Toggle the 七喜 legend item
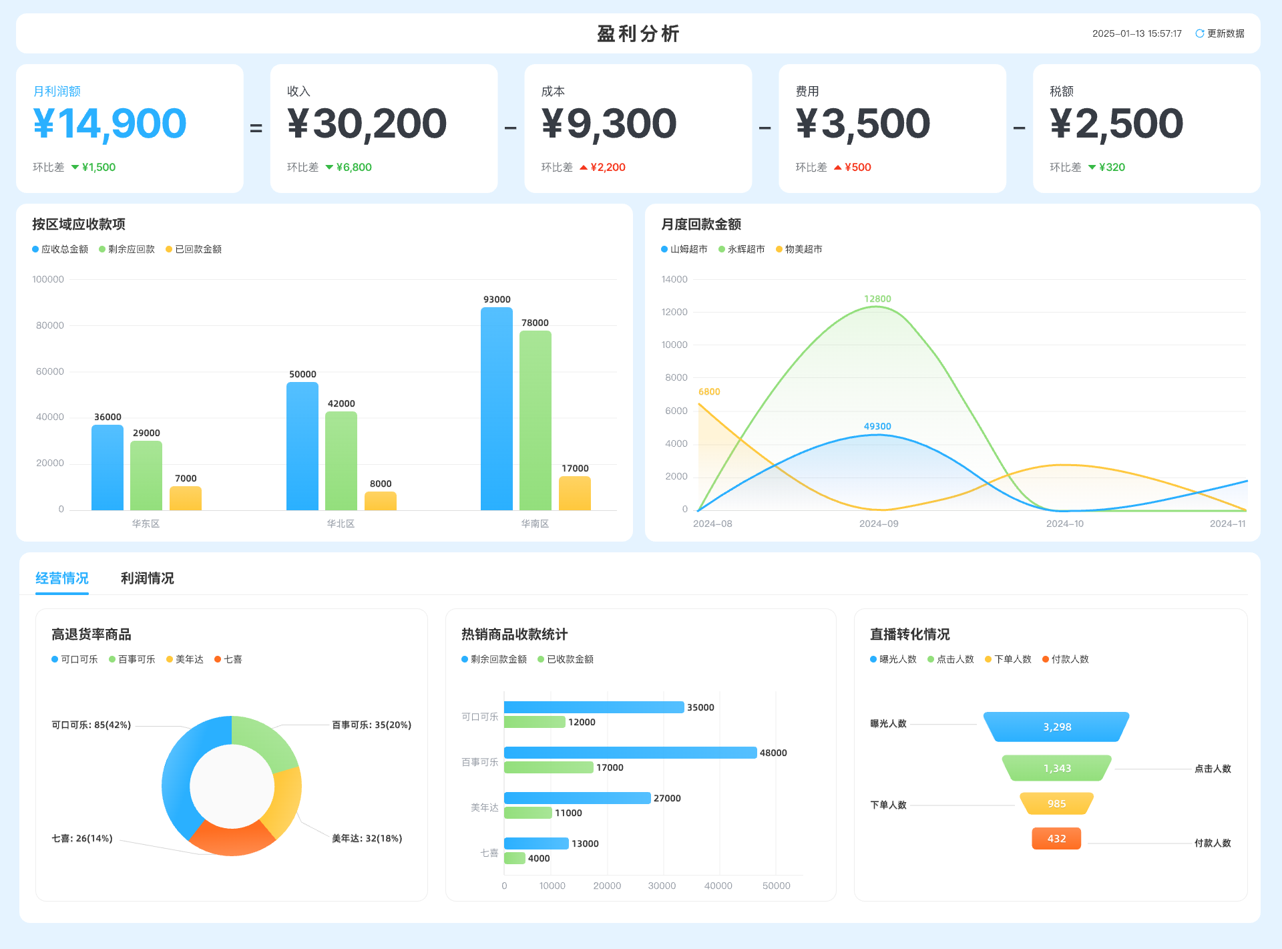 pos(228,659)
